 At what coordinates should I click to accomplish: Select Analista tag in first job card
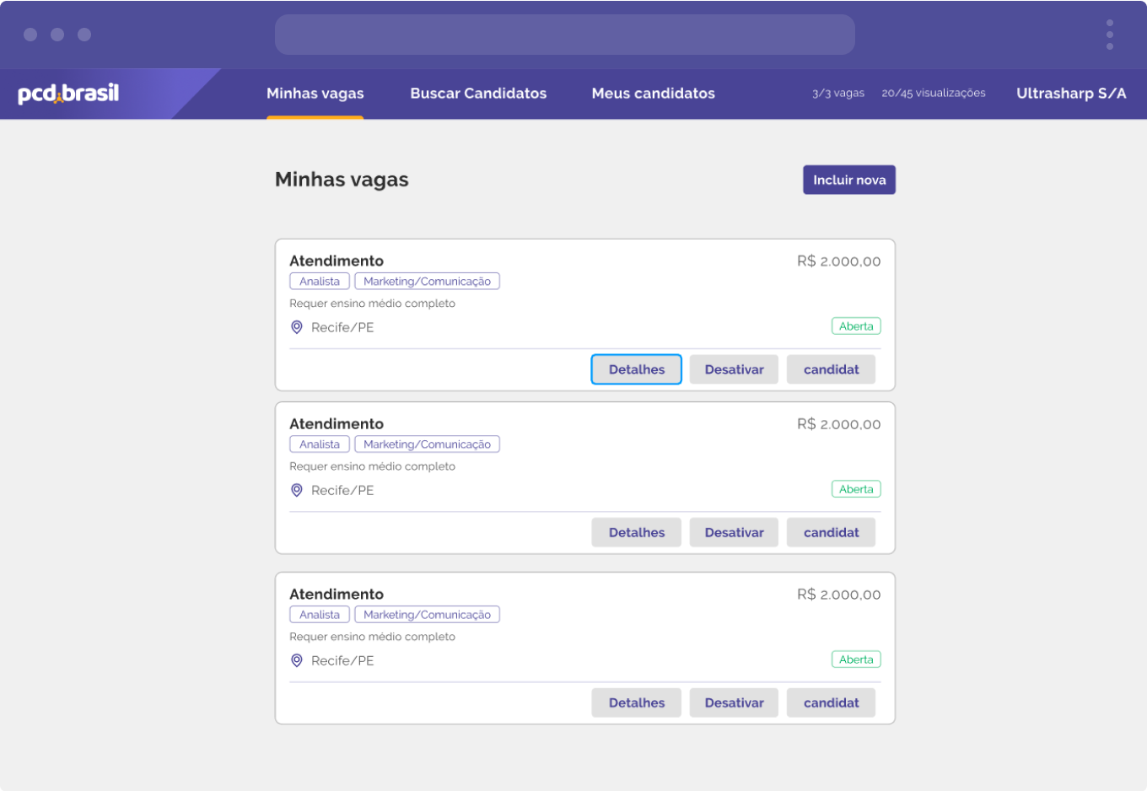click(x=320, y=282)
